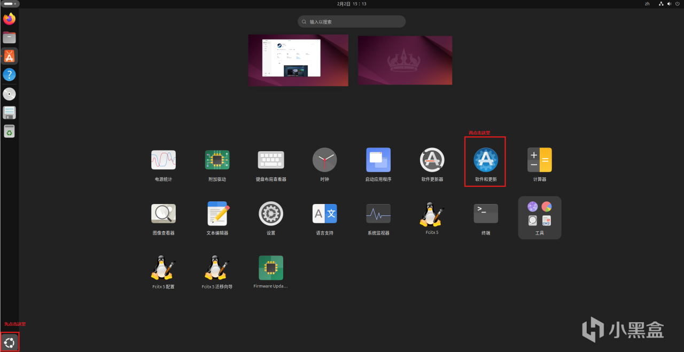The height and width of the screenshot is (352, 684).
Task: Launch 启动应用程序 startup applications
Action: pyautogui.click(x=378, y=165)
